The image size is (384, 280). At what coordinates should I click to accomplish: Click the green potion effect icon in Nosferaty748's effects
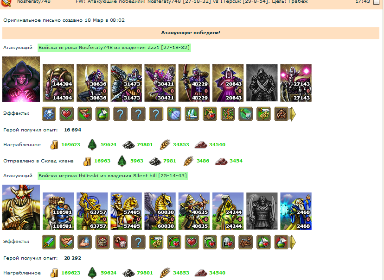102,114
